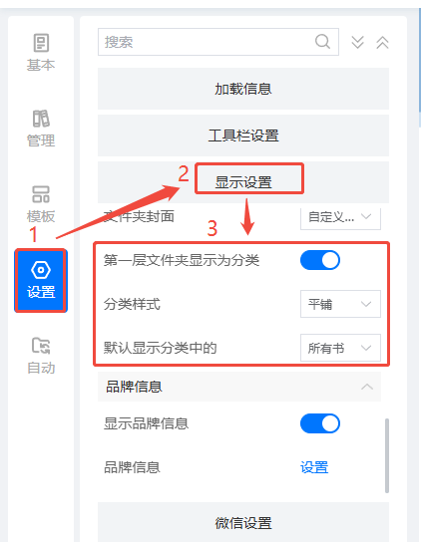This screenshot has height=542, width=421.
Task: Open the 分类样式 平铺 dropdown
Action: (340, 304)
